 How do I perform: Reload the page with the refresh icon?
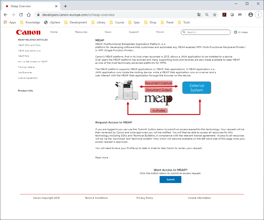pyautogui.click(x=21, y=15)
